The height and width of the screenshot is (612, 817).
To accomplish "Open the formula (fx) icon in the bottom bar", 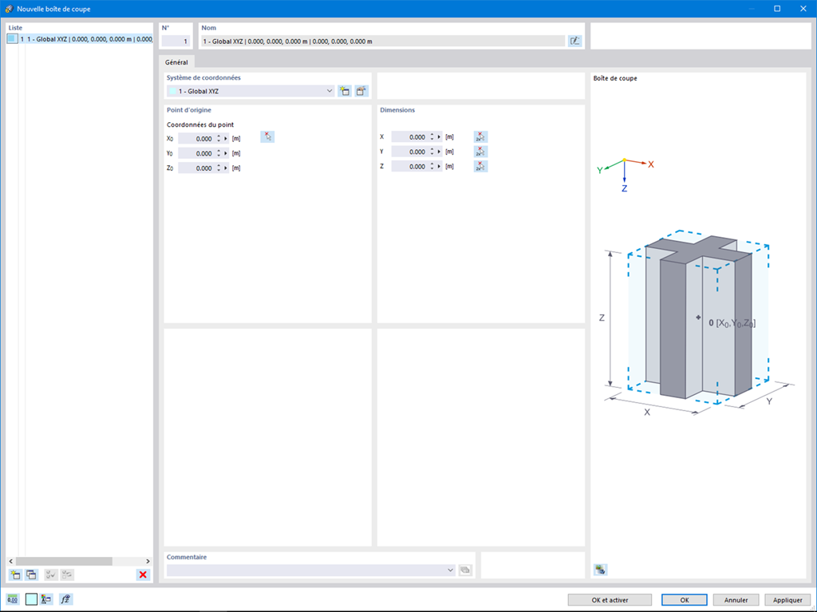I will (65, 599).
